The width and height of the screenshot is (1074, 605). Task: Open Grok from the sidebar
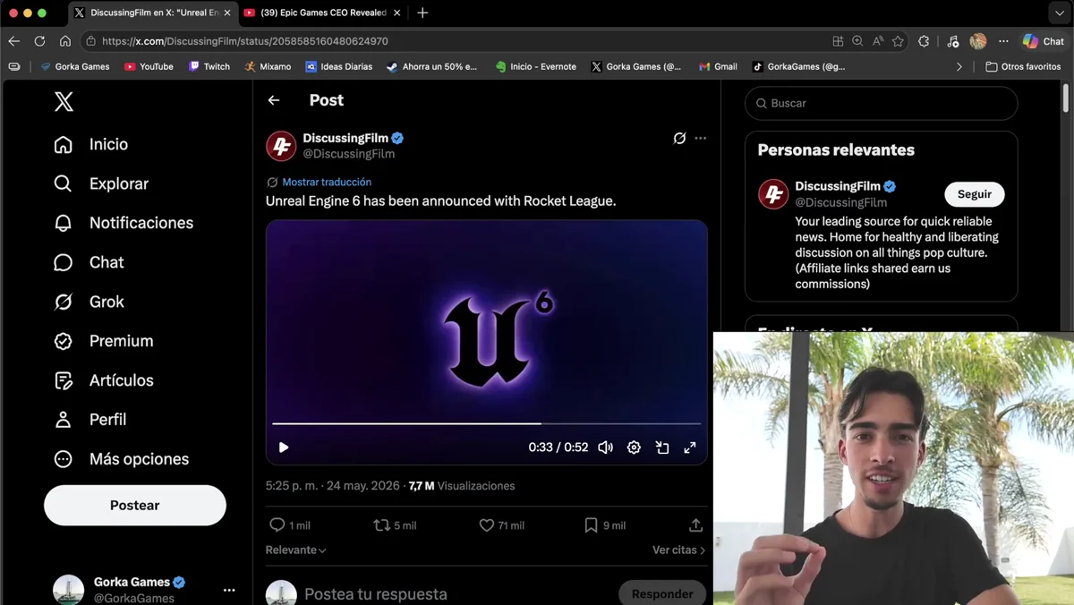click(x=89, y=302)
